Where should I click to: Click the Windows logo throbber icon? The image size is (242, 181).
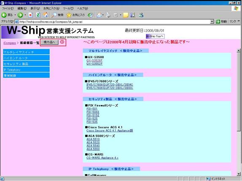tap(236, 8)
